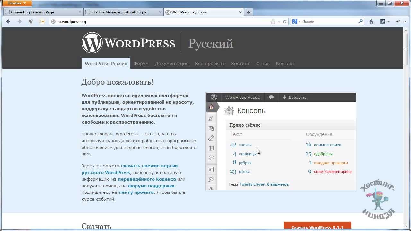Click '42 записи' in the console
Image resolution: width=411 pixels, height=231 pixels.
click(x=241, y=145)
